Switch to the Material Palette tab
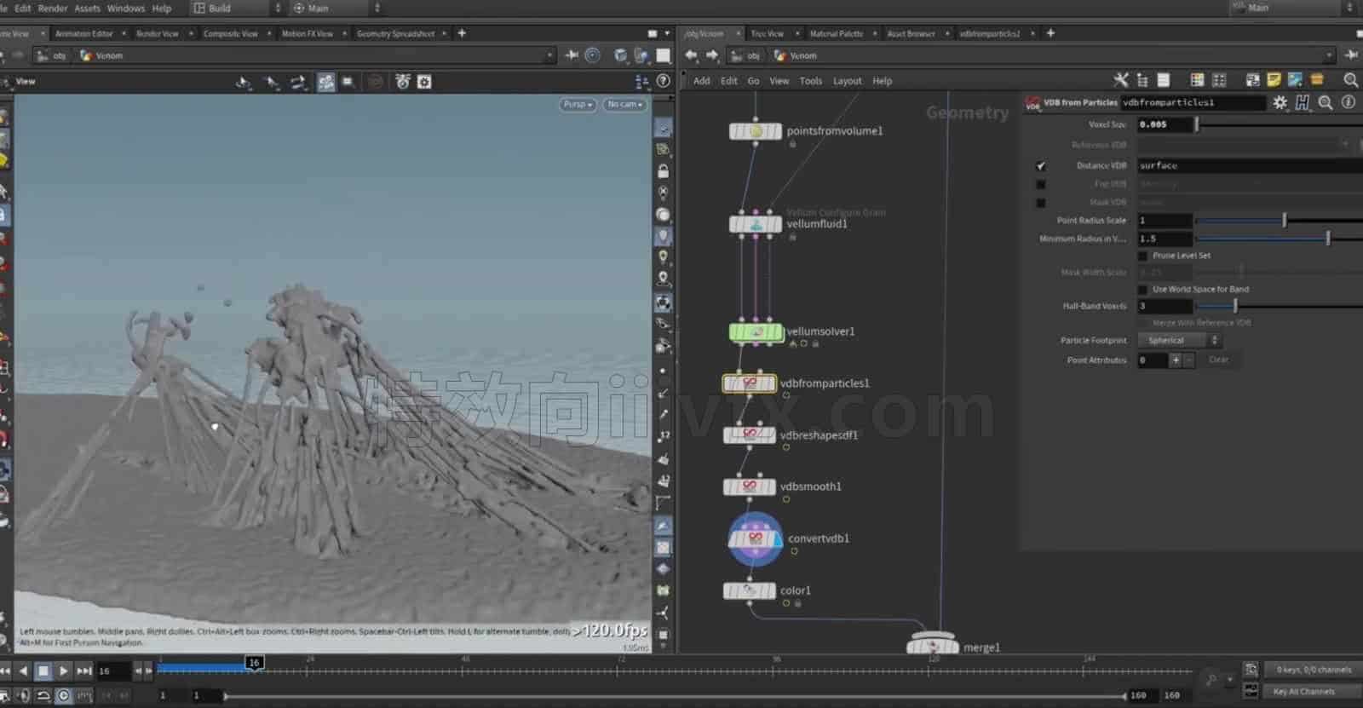 click(x=836, y=33)
